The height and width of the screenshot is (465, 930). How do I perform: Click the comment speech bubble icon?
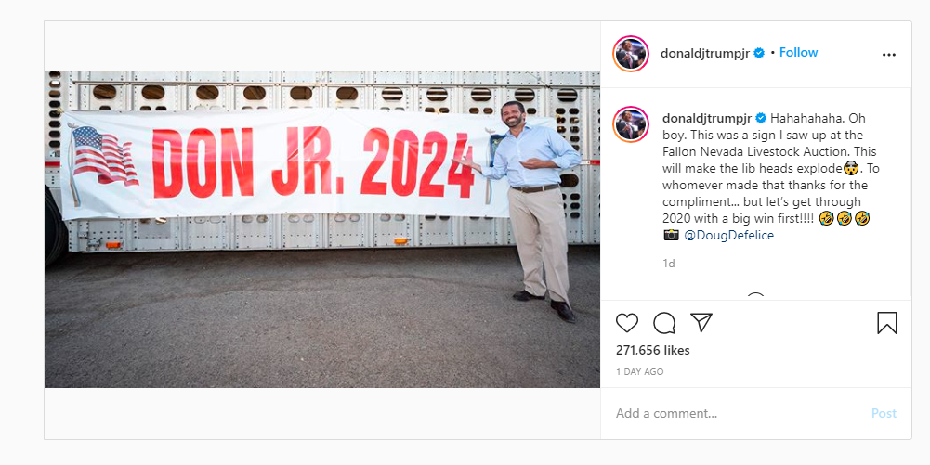click(664, 323)
